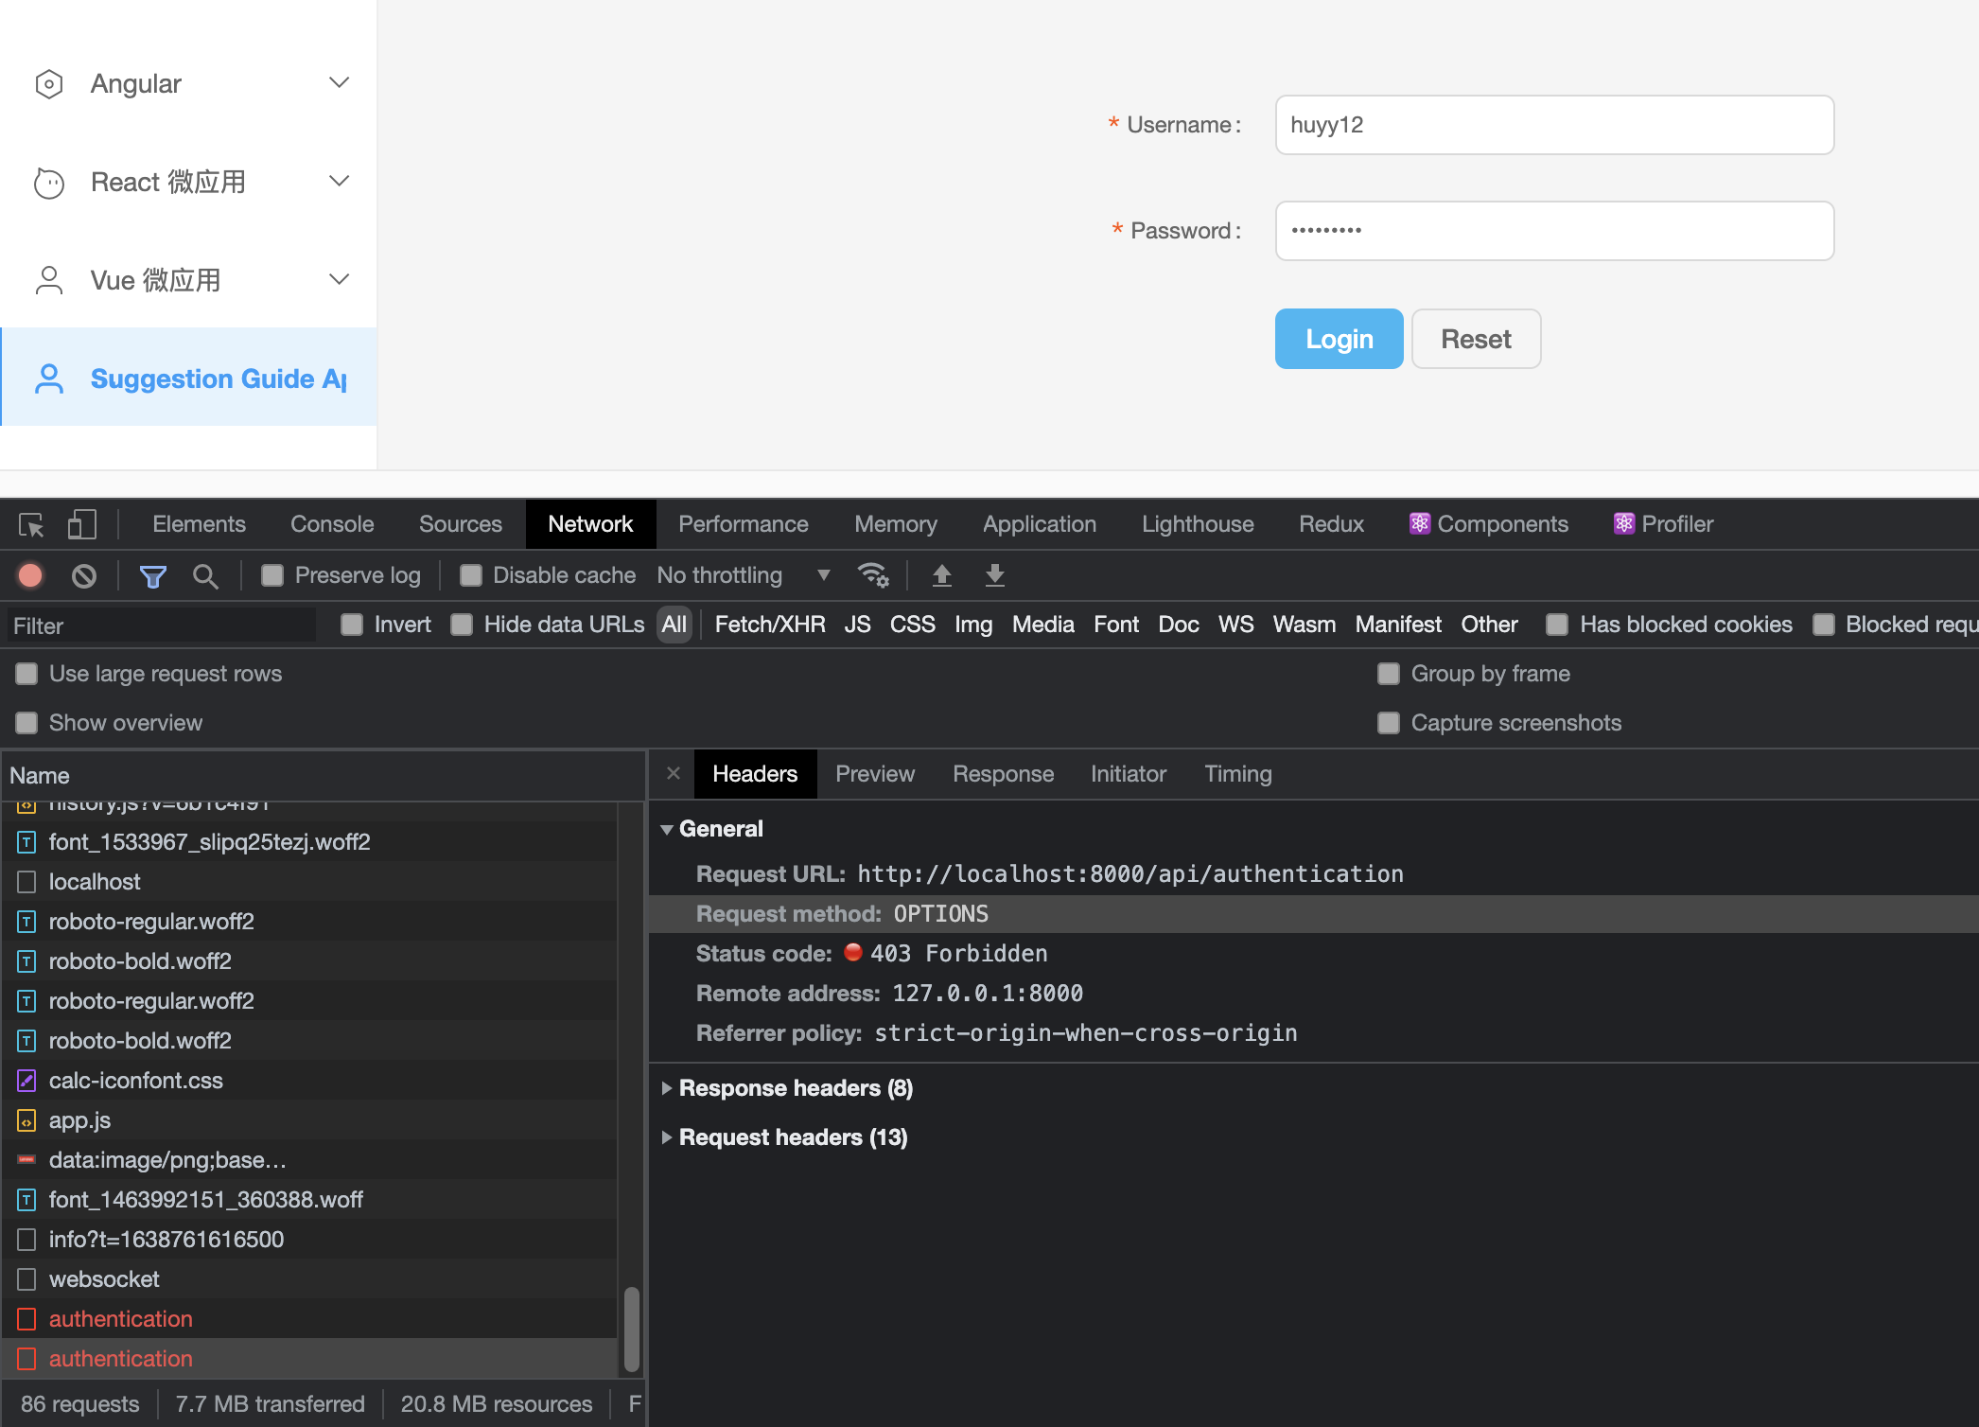Expand the Vue 微应用 menu chevron
Viewport: 1979px width, 1427px height.
pos(340,280)
